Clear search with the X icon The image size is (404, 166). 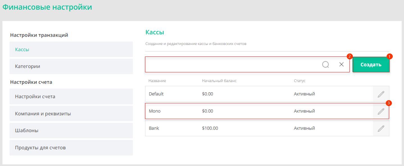click(341, 64)
